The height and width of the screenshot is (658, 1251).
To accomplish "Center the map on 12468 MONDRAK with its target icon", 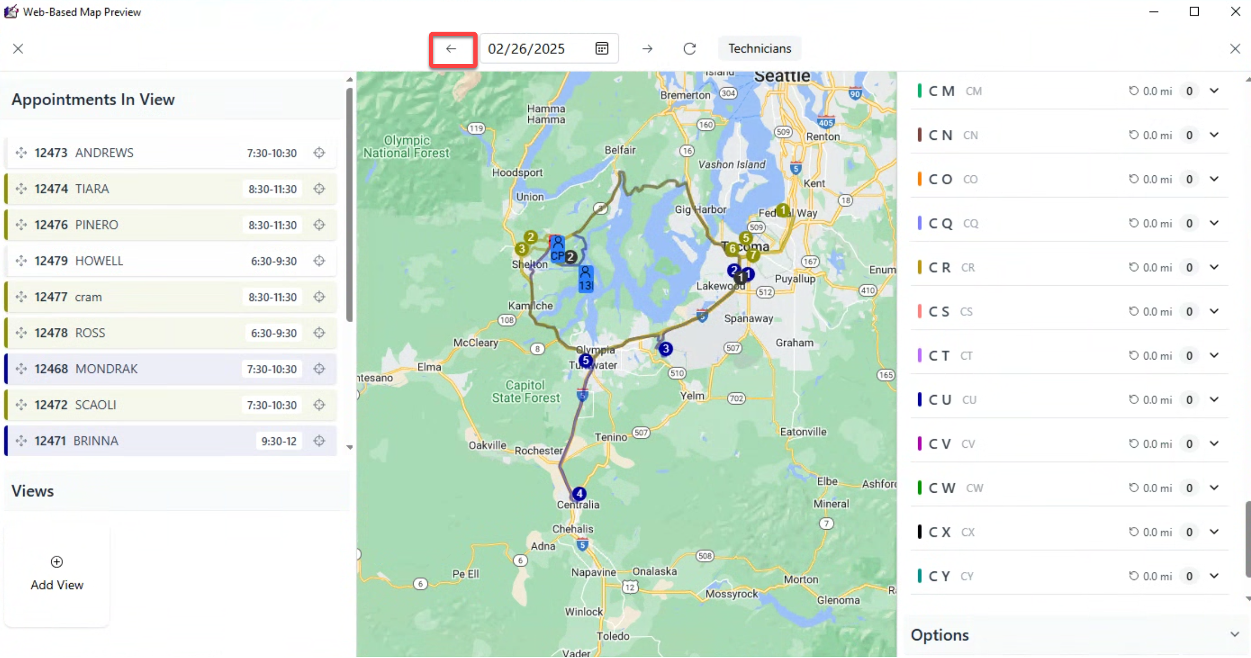I will [319, 369].
